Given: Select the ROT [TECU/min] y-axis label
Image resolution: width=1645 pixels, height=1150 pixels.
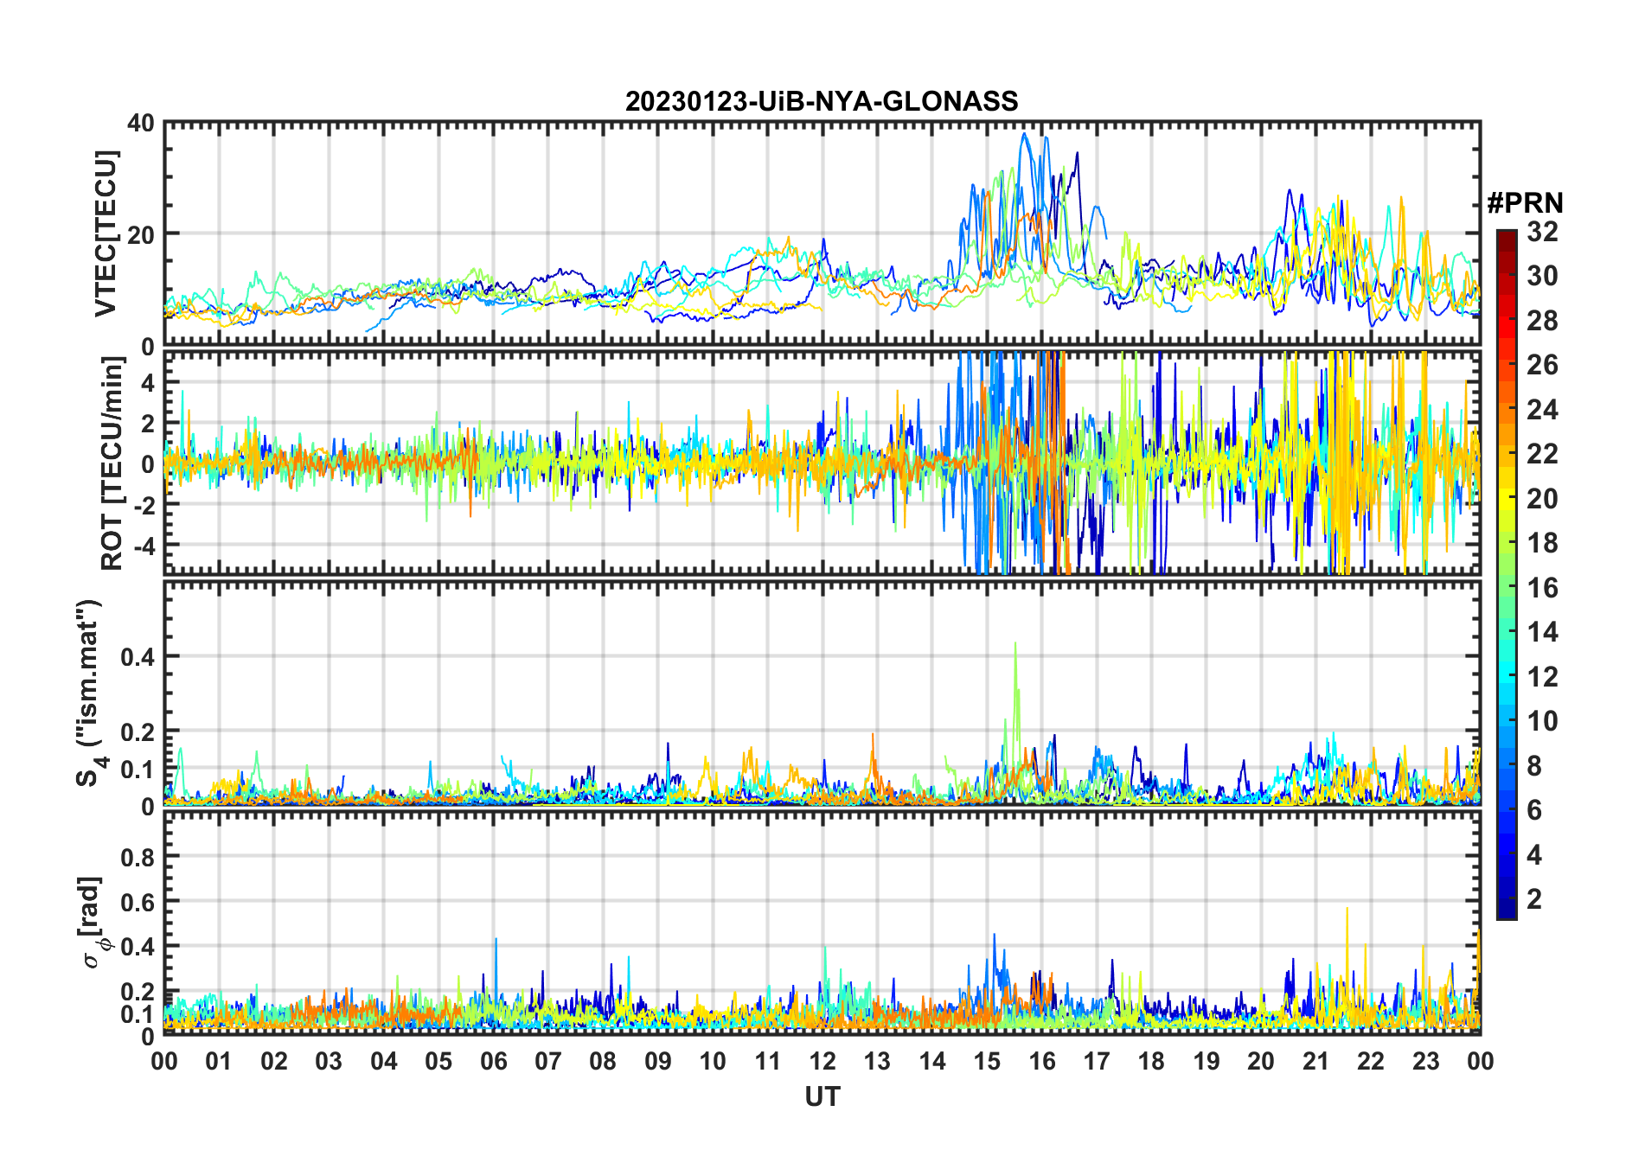Looking at the screenshot, I should [x=112, y=463].
